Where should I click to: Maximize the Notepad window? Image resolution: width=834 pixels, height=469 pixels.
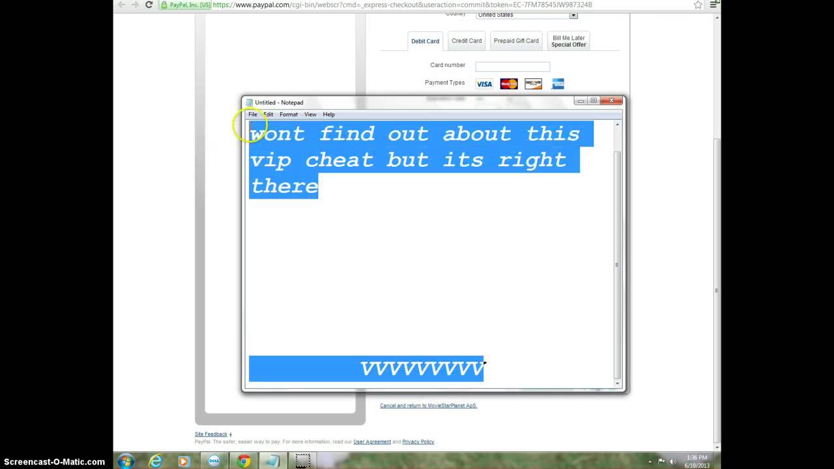coord(594,101)
